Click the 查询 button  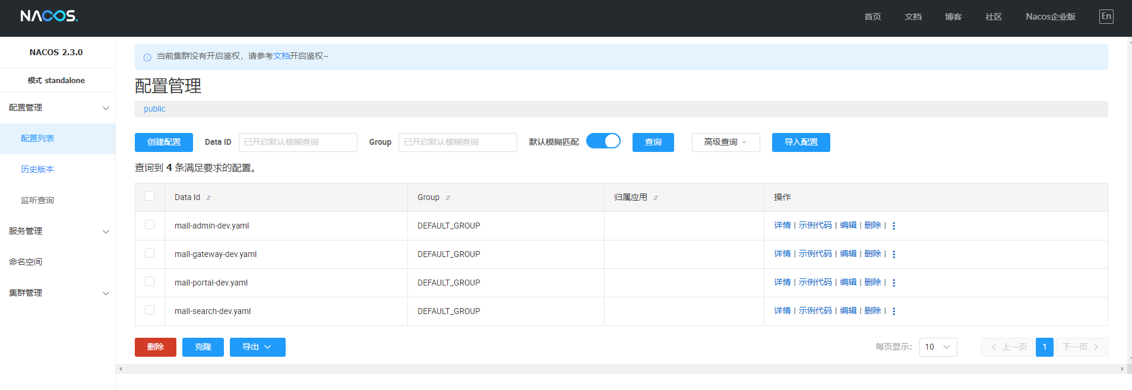(x=653, y=142)
